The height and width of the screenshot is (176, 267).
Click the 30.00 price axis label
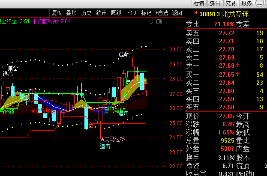click(x=176, y=50)
